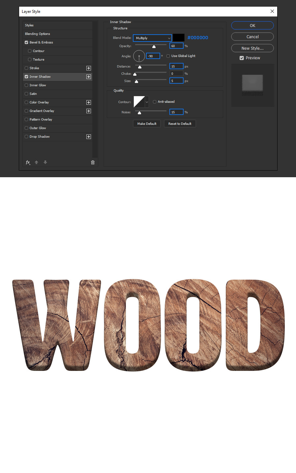Enable the Stroke checkbox

[26, 68]
